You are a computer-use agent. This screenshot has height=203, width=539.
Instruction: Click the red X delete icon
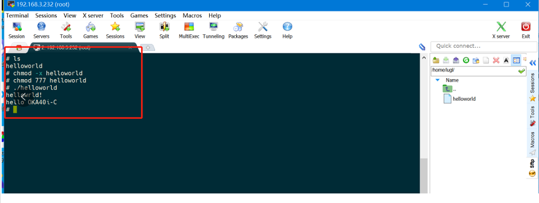pyautogui.click(x=496, y=60)
